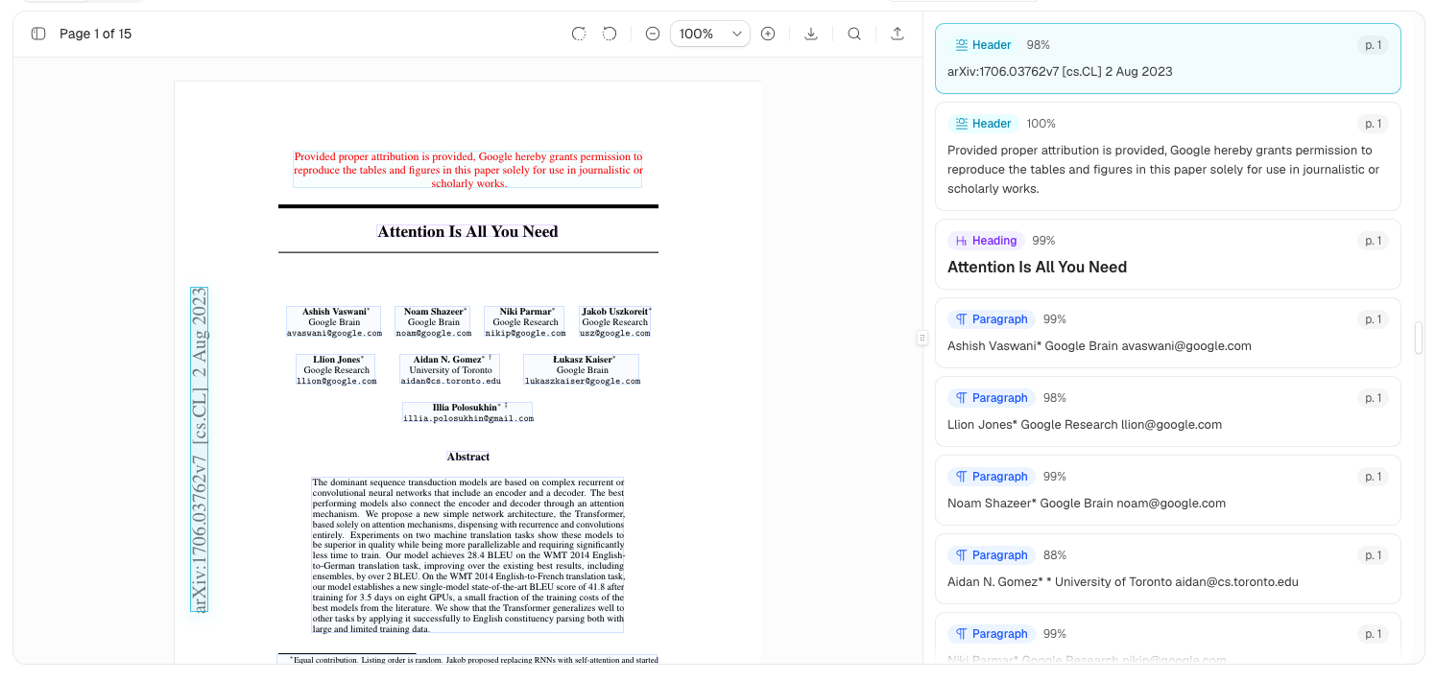Click the Niki Parmar author block
This screenshot has height=681, width=1436.
point(526,322)
